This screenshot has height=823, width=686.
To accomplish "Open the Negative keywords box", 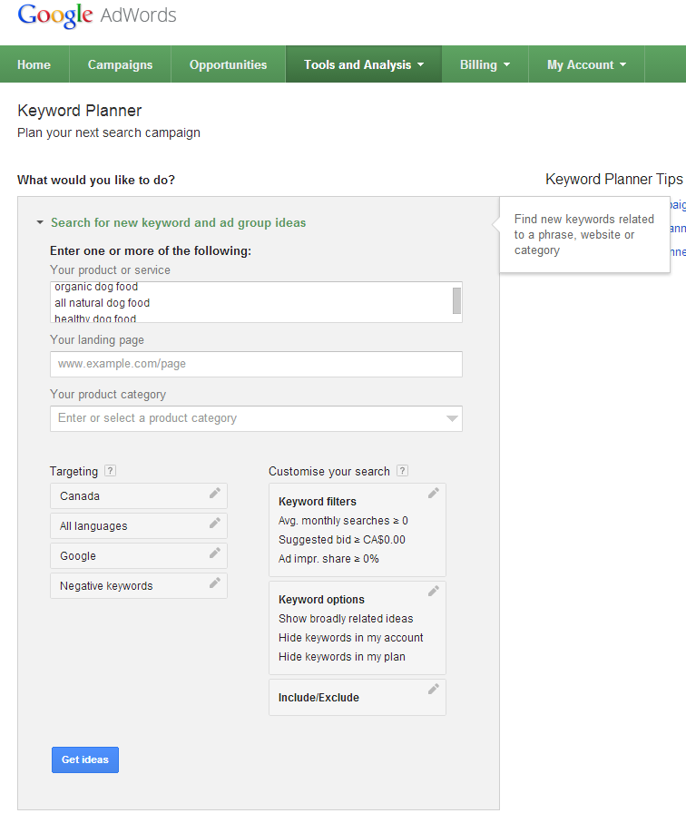I will click(x=139, y=586).
